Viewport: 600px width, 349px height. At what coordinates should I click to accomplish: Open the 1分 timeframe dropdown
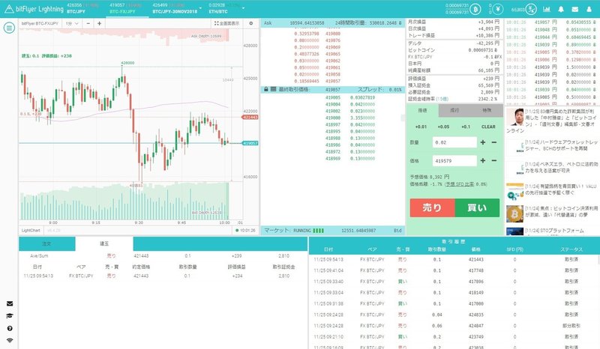(72, 23)
